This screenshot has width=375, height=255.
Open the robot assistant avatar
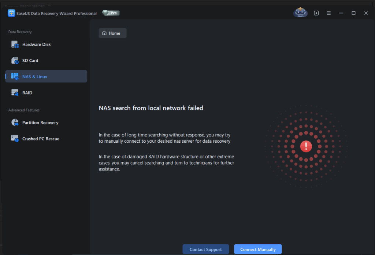pyautogui.click(x=300, y=12)
